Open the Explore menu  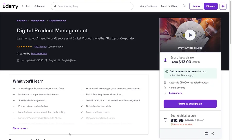click(x=26, y=6)
